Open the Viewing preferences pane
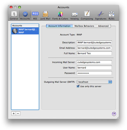 (75, 15)
